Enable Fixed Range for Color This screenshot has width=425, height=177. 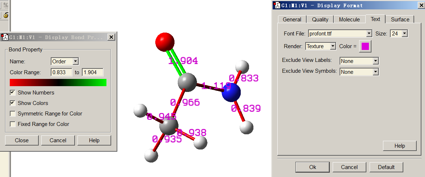tap(12, 124)
